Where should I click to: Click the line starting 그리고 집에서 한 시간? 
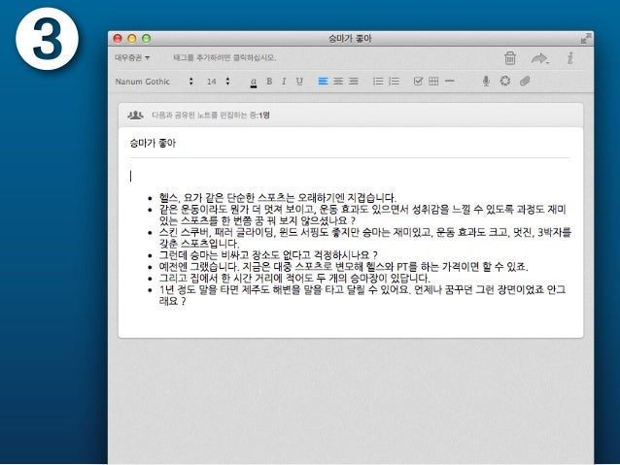click(x=294, y=279)
